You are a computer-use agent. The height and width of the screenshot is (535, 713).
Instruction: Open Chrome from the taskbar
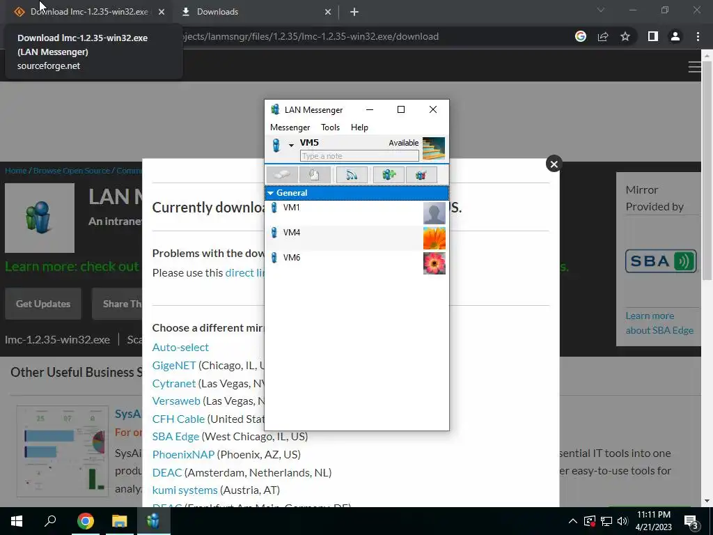(x=86, y=521)
